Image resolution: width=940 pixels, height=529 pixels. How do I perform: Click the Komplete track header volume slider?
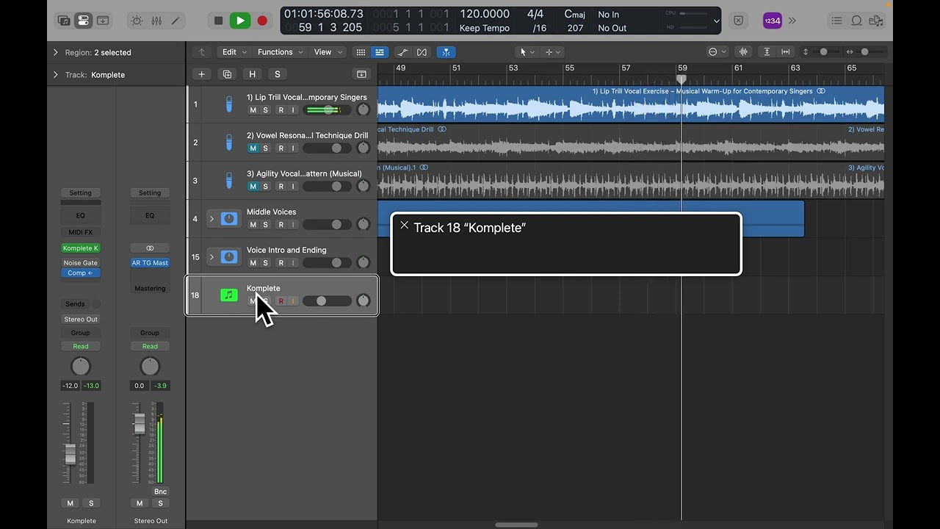[327, 301]
